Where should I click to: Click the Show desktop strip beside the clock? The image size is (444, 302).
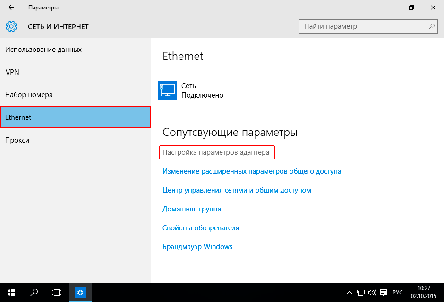click(442, 293)
